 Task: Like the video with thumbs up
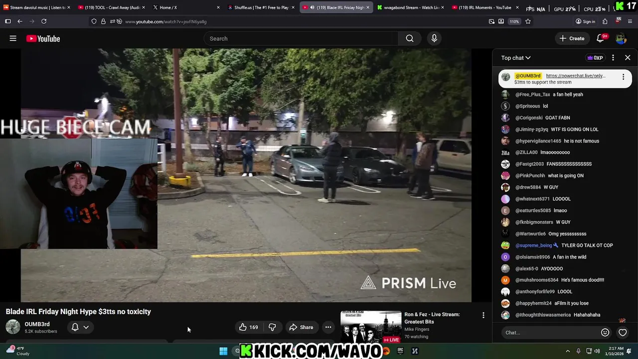pos(248,327)
